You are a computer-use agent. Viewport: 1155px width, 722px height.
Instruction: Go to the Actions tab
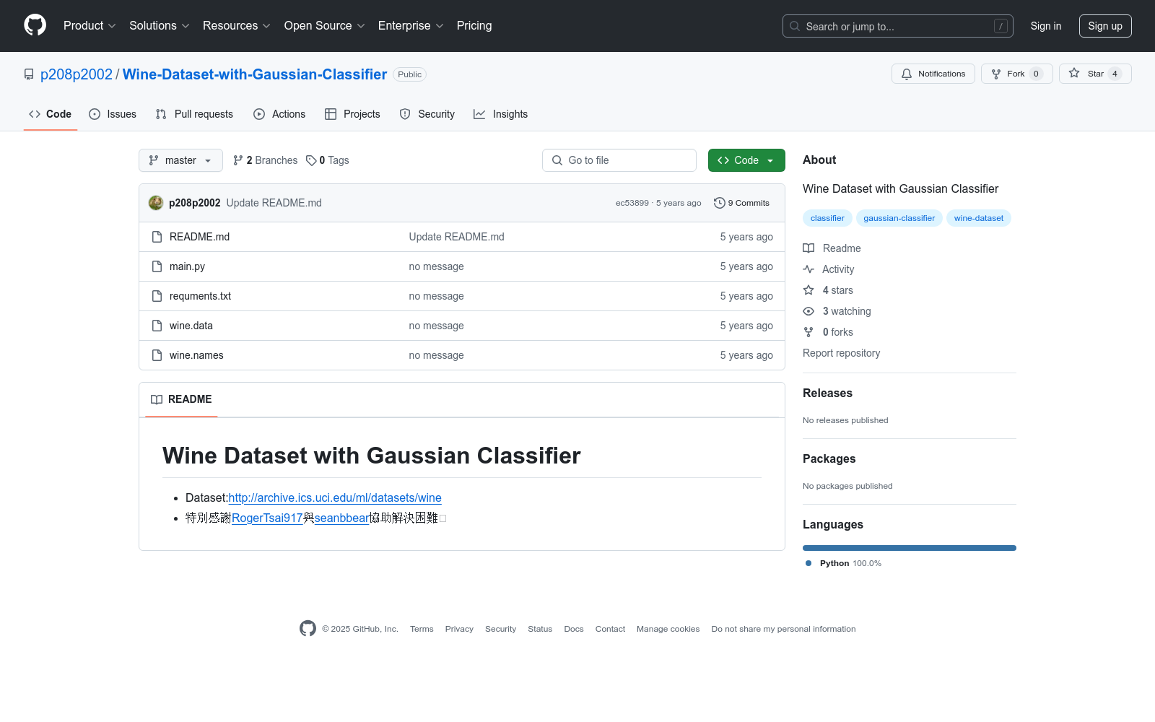pos(279,114)
